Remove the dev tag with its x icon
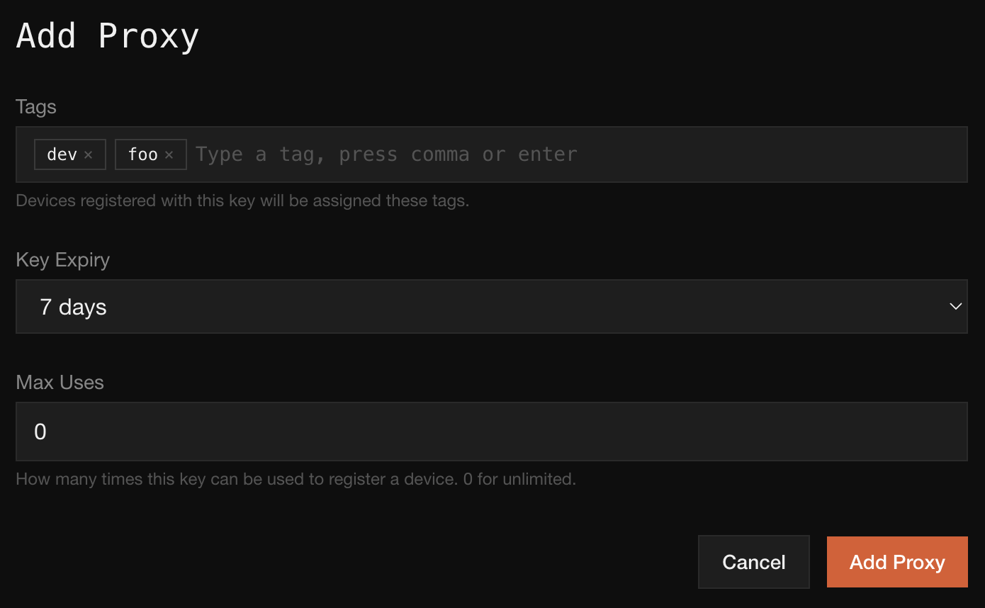Screen dimensions: 985x608 [x=88, y=154]
